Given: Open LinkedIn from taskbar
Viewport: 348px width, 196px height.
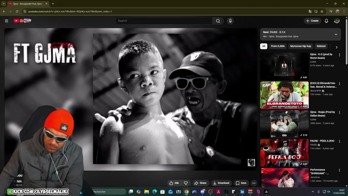Looking at the screenshot, I should click(242, 192).
